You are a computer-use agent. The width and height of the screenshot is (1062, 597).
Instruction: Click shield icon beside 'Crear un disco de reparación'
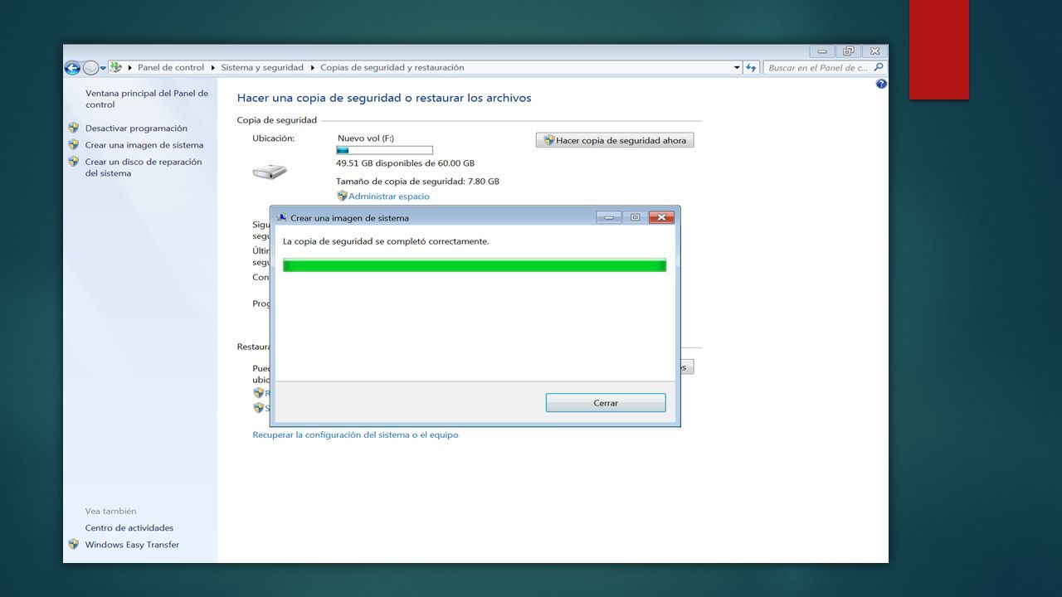coord(74,162)
